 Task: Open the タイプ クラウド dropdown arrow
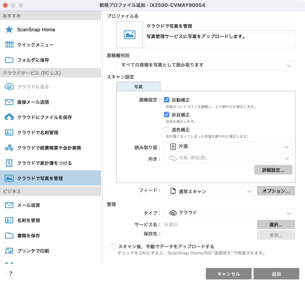click(289, 214)
